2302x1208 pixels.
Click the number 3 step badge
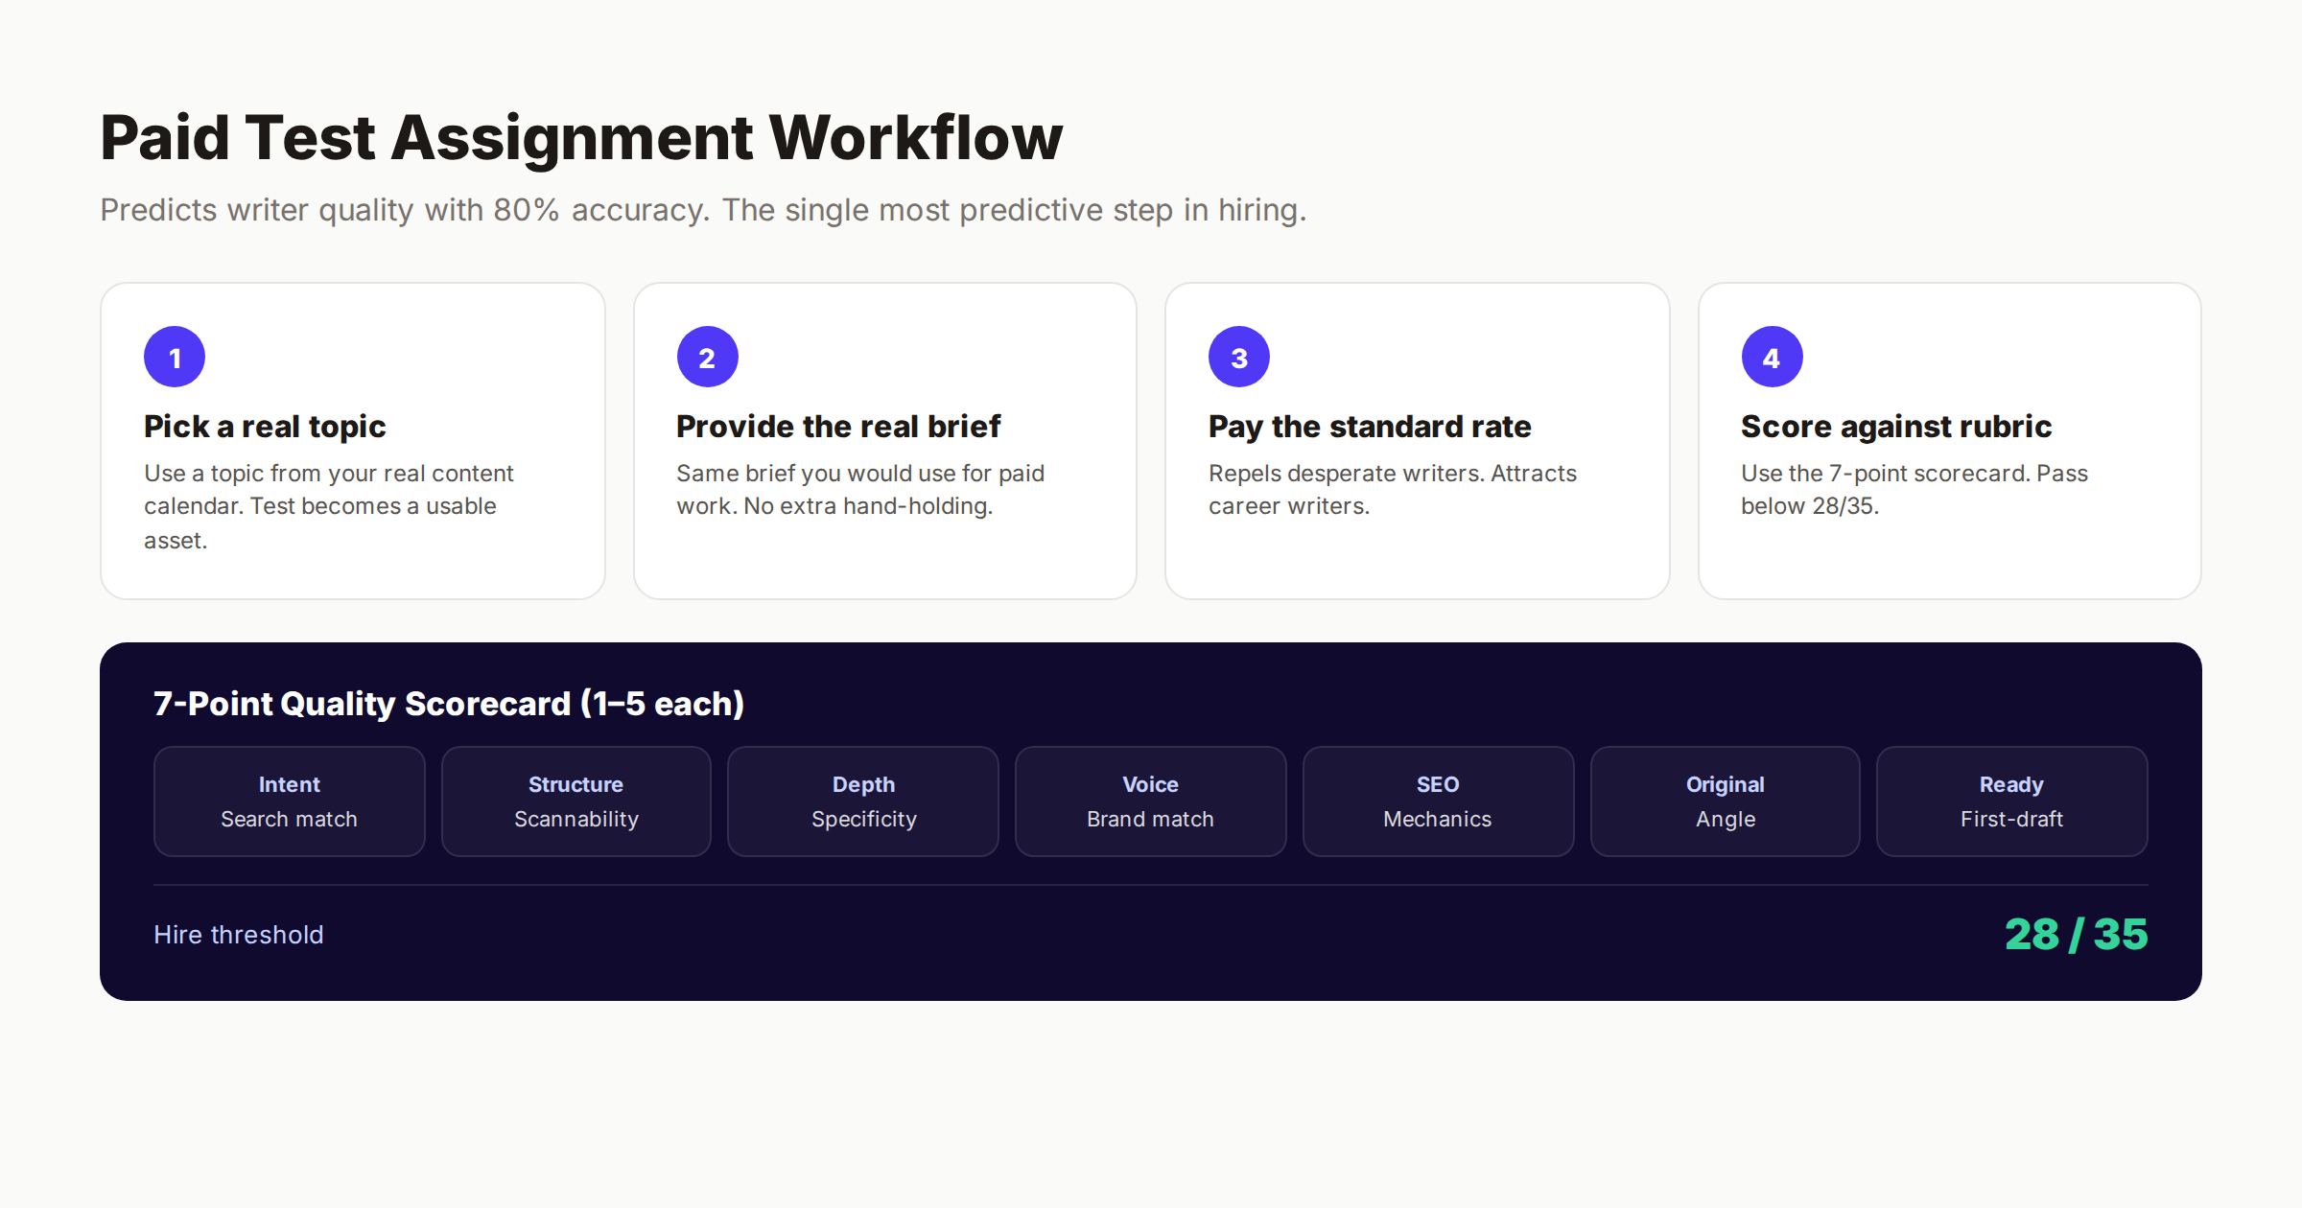(1239, 357)
